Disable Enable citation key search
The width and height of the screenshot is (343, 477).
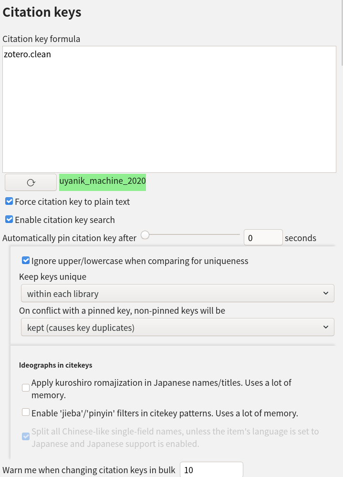coord(9,219)
